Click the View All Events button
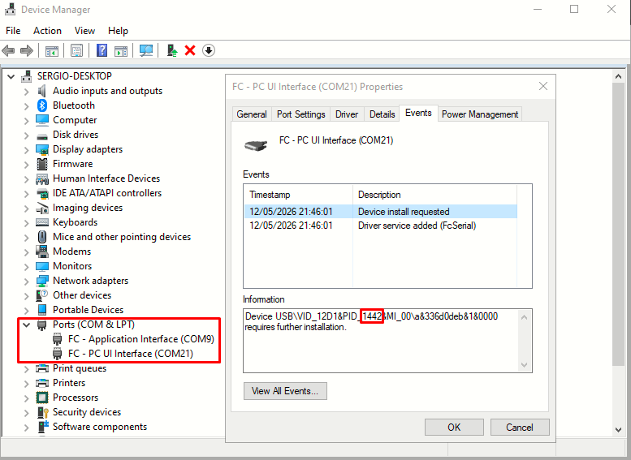The image size is (631, 460). [x=285, y=391]
